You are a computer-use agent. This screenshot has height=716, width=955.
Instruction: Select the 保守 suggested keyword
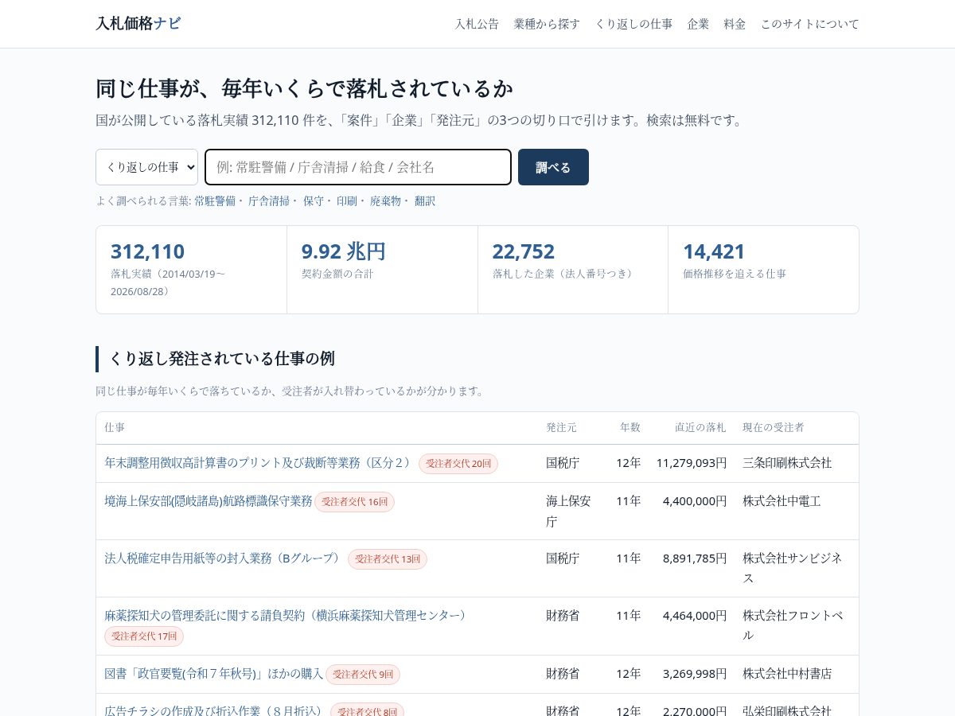[314, 201]
